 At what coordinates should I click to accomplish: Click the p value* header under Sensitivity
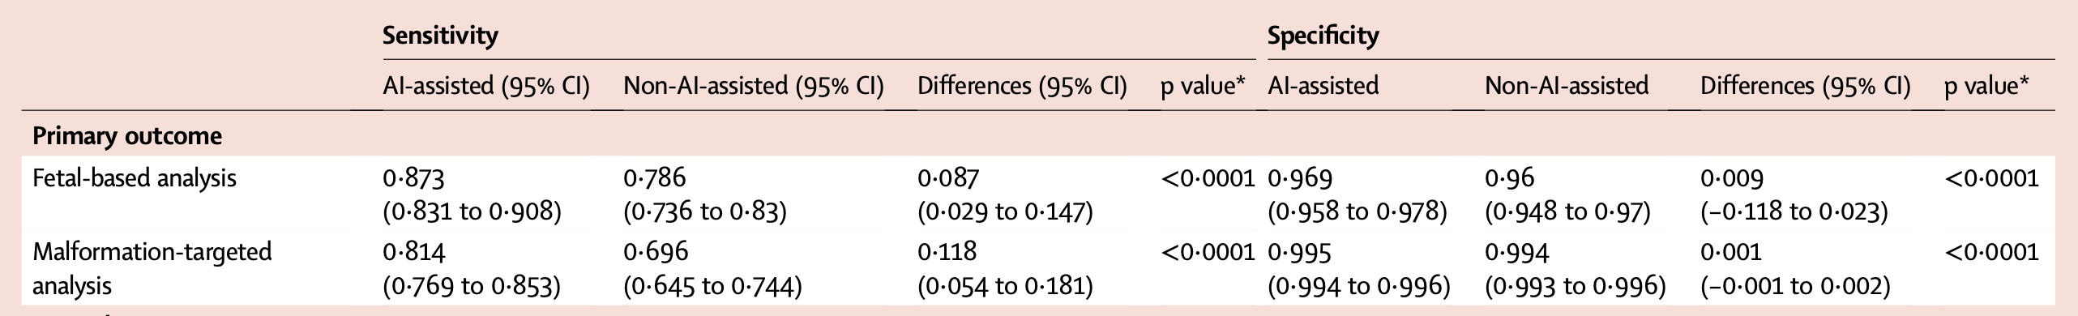tap(1203, 86)
